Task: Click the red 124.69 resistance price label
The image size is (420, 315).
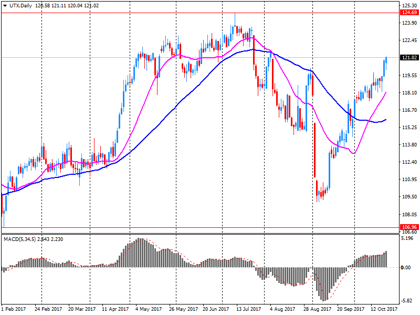Action: click(409, 13)
